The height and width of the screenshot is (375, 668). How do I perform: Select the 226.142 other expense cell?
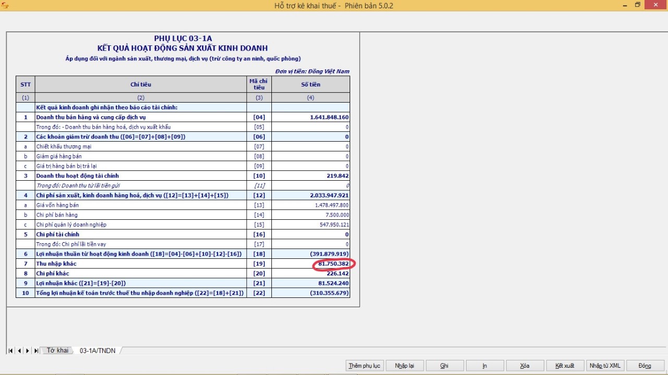coord(311,273)
